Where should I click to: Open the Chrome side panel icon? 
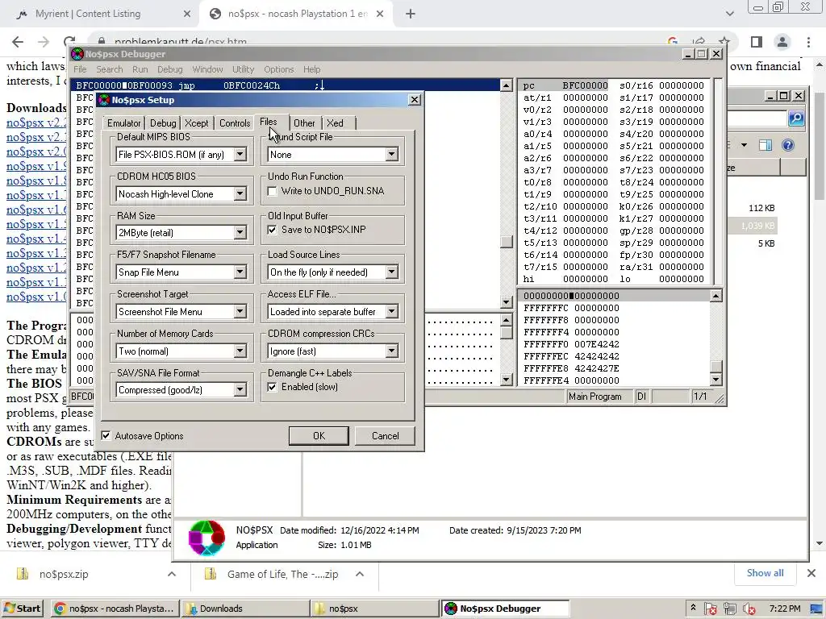757,42
